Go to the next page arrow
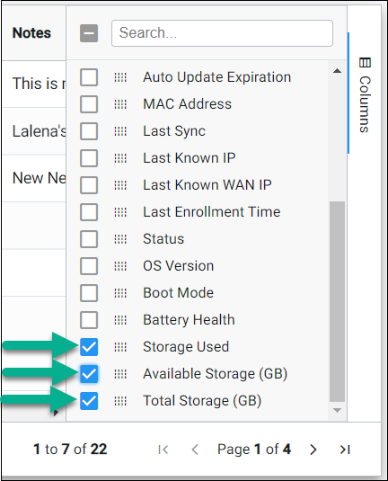388x481 pixels. point(313,450)
